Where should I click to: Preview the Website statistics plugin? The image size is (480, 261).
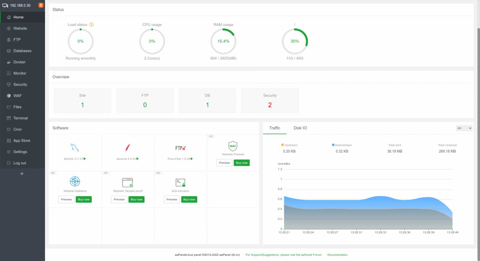[66, 199]
